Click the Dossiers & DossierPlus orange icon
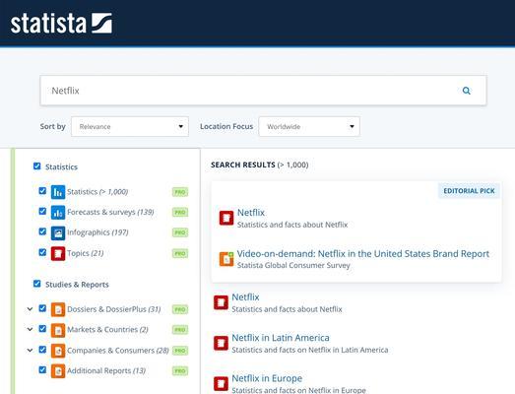Viewport: 515px width, 394px height. coord(58,309)
